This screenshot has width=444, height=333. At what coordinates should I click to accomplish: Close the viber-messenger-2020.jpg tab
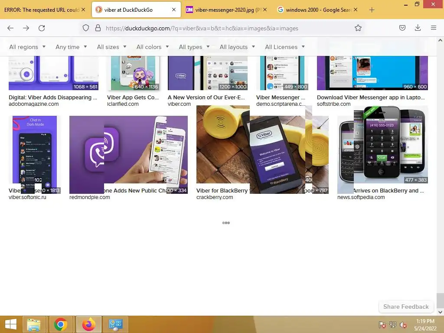(265, 10)
